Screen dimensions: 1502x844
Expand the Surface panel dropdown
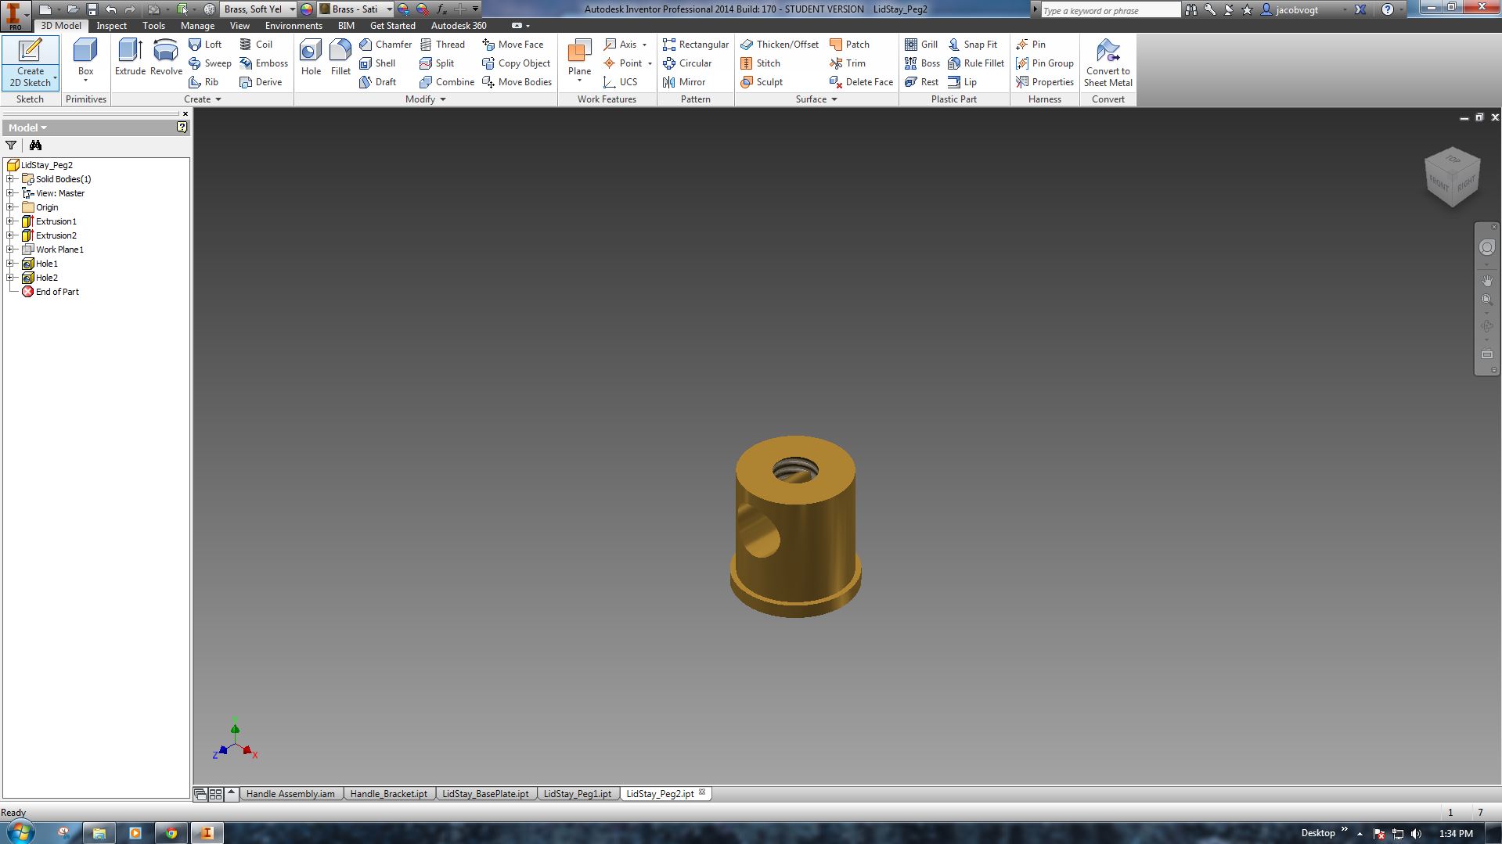816,99
